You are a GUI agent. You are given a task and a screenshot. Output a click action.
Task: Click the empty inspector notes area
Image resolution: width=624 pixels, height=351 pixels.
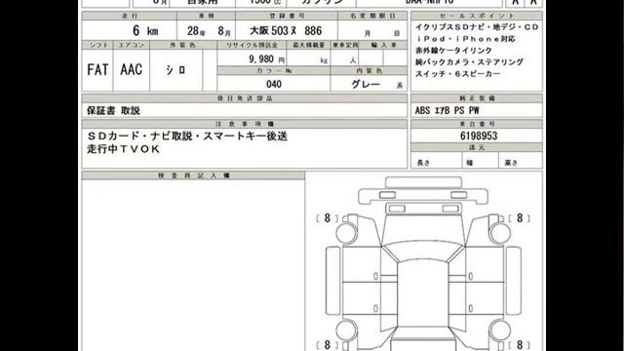tap(193, 265)
